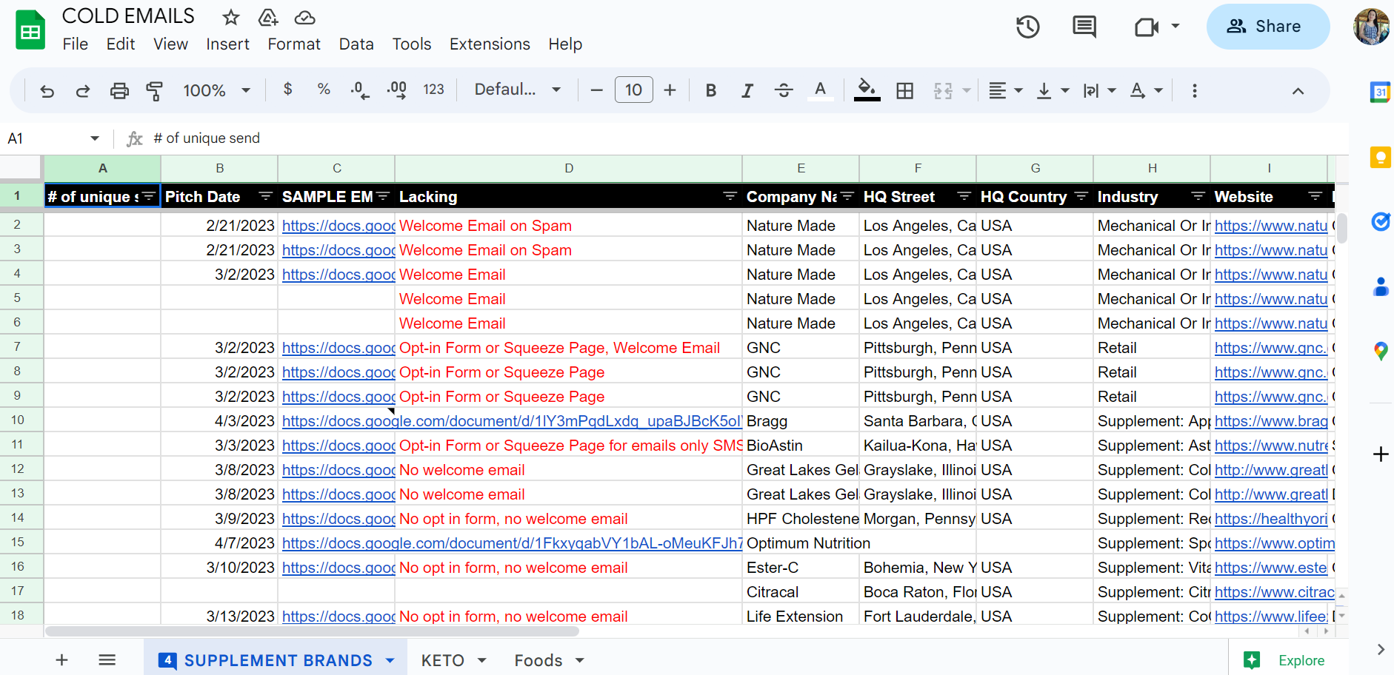Open the borders tool
The image size is (1394, 675).
coord(905,90)
